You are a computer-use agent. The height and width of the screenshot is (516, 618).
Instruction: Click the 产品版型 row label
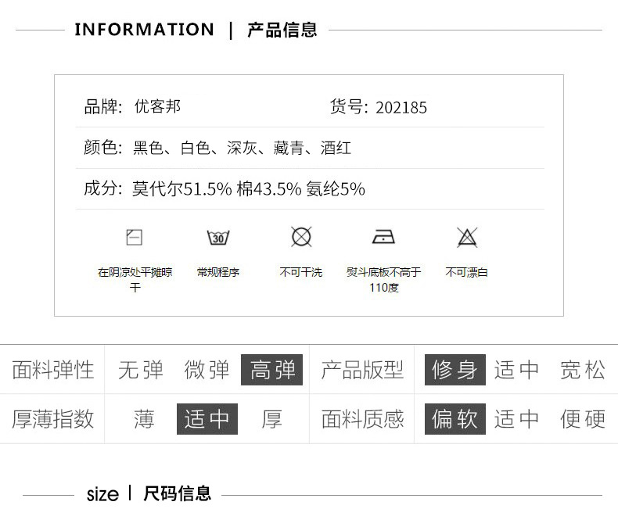click(362, 370)
